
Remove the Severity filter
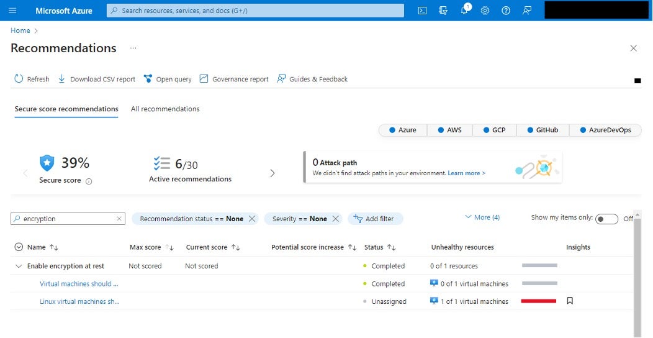[x=335, y=219]
